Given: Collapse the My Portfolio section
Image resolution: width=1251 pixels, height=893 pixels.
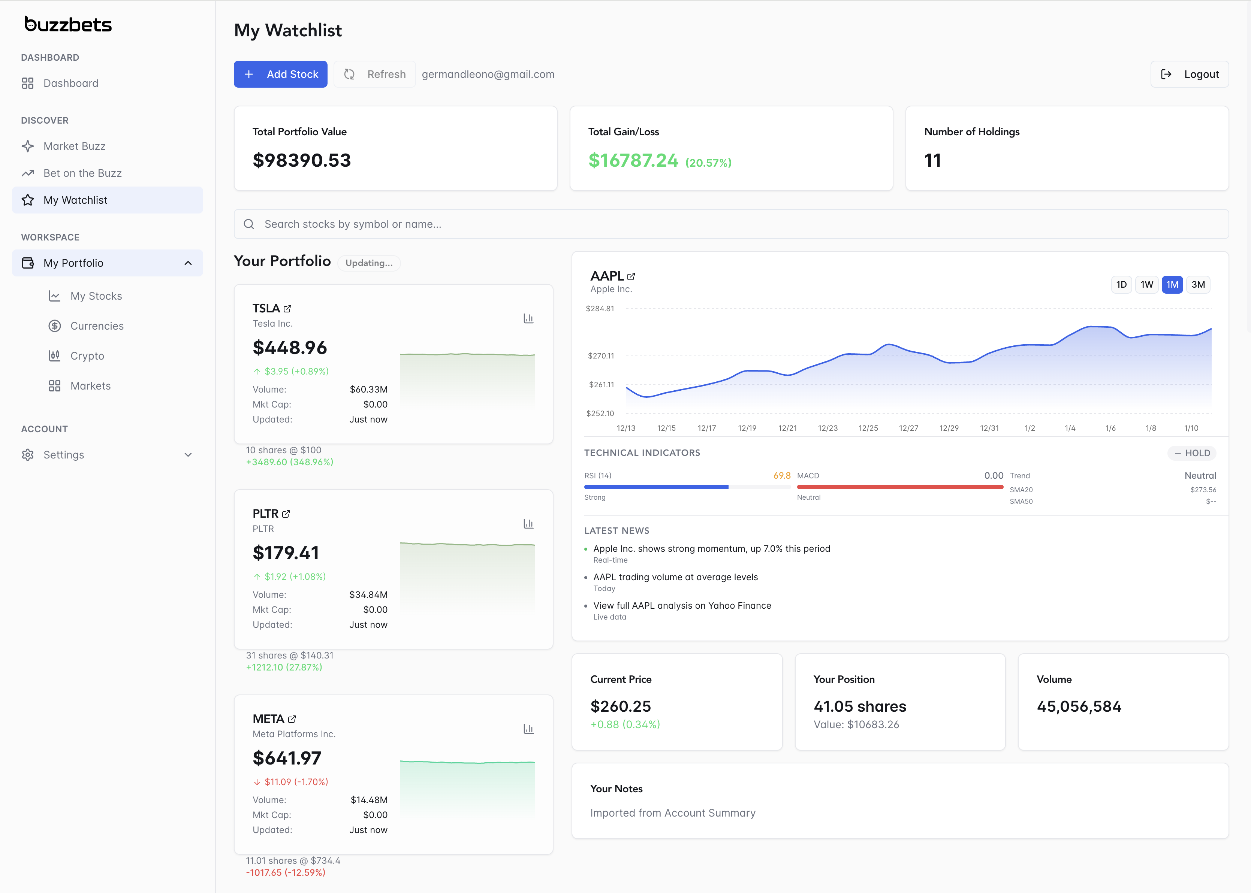Looking at the screenshot, I should (188, 263).
